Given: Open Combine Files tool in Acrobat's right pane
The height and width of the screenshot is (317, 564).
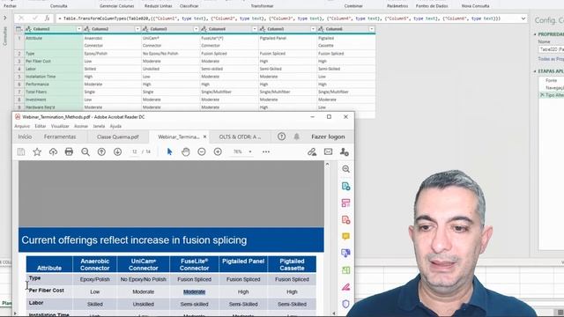Looking at the screenshot, I should [x=345, y=253].
